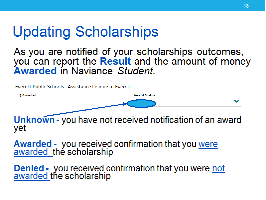Open the Award Status dropdown chevron
Screen dimensions: 266x200
(x=236, y=101)
